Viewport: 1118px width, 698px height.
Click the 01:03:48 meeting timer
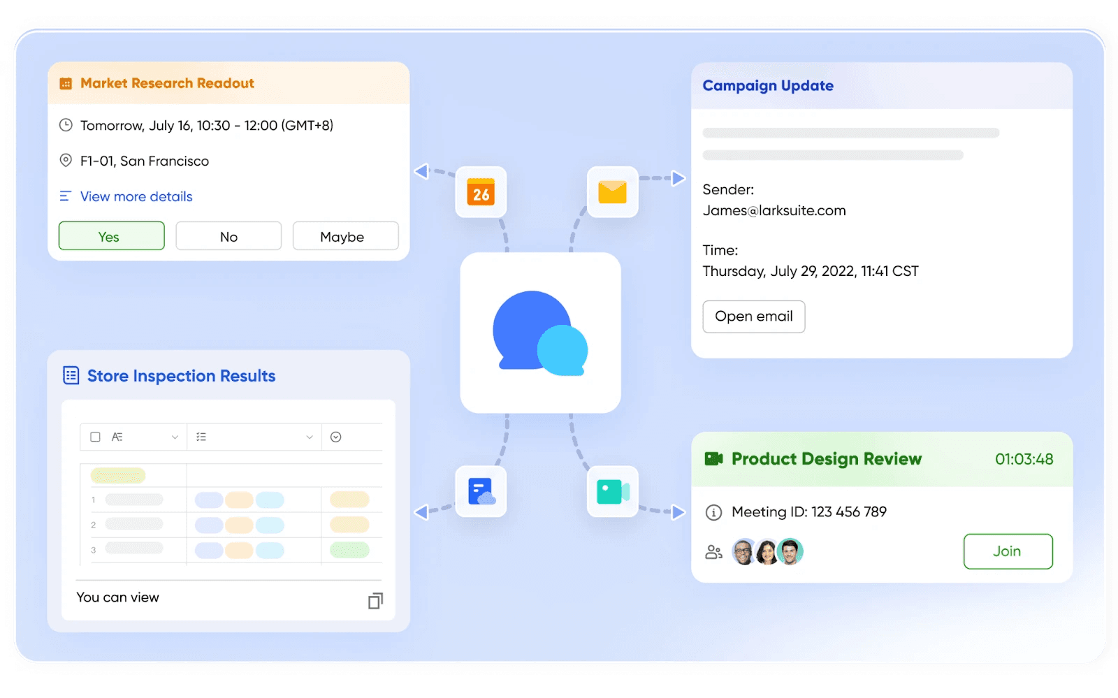pos(1024,459)
